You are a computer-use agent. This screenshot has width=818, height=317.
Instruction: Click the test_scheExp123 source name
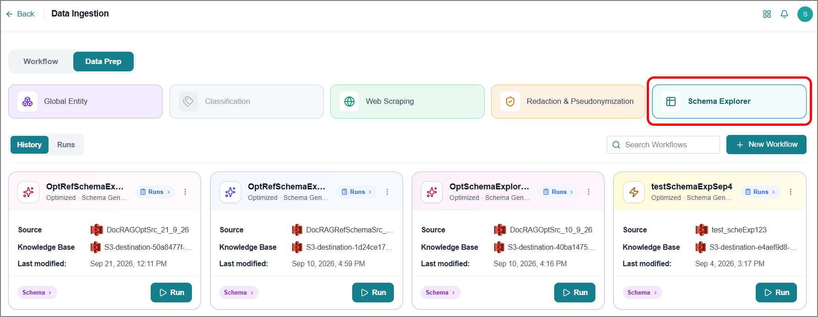pos(739,230)
